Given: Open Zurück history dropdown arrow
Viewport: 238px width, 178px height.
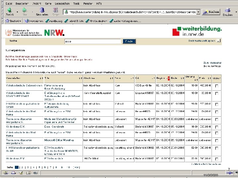Looking at the screenshot, I should 17,12.
